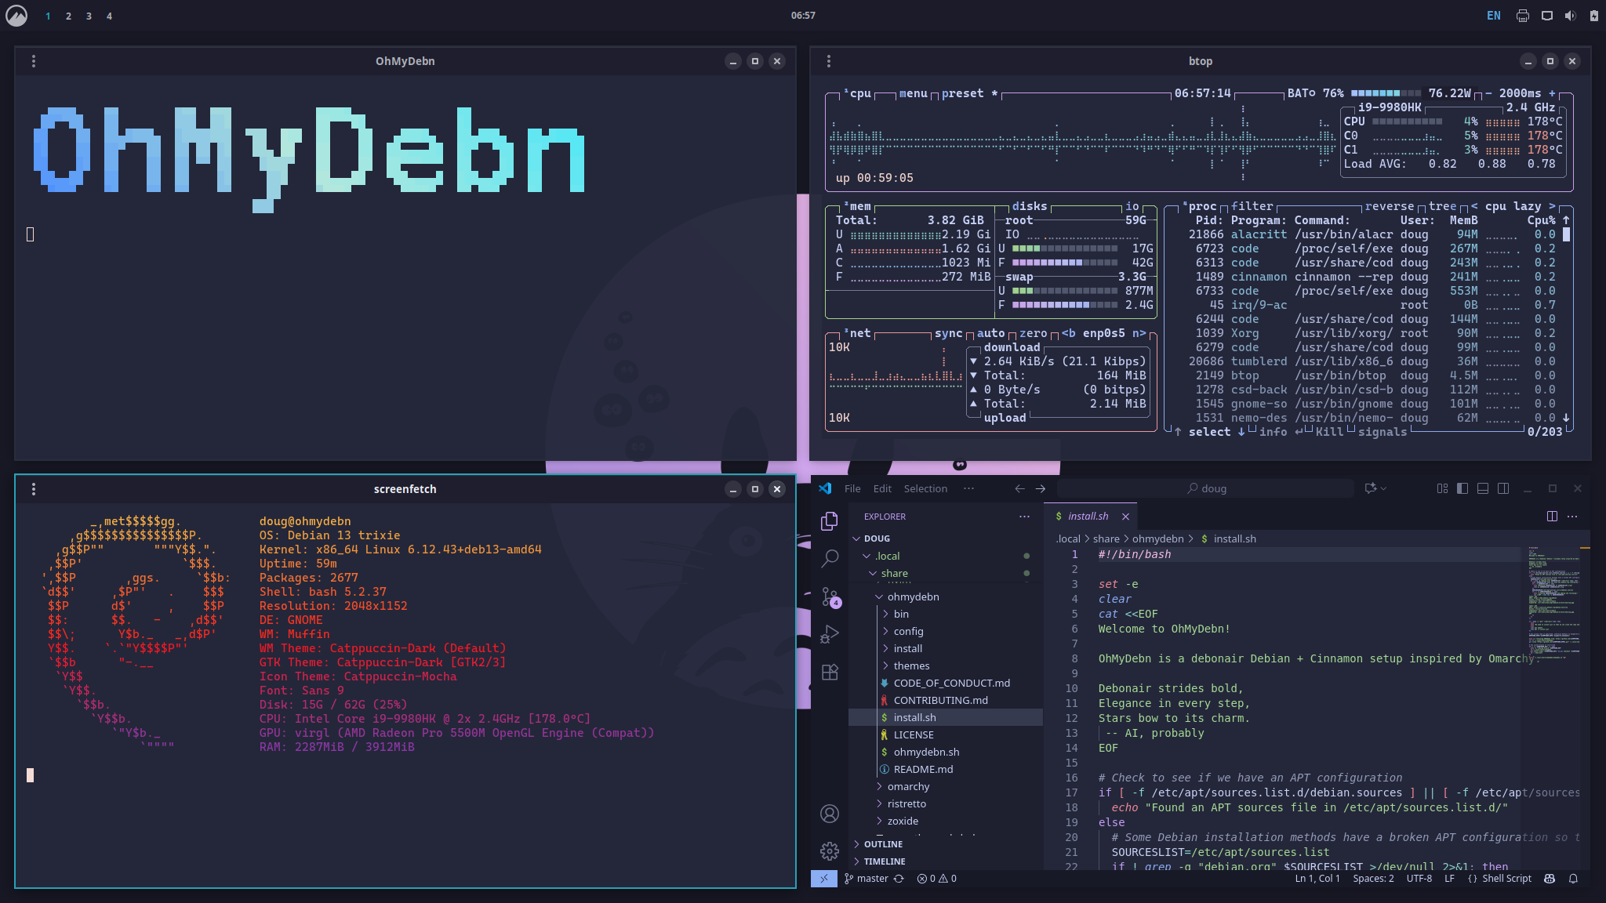Collapse the ohmydebn folder

click(x=913, y=597)
